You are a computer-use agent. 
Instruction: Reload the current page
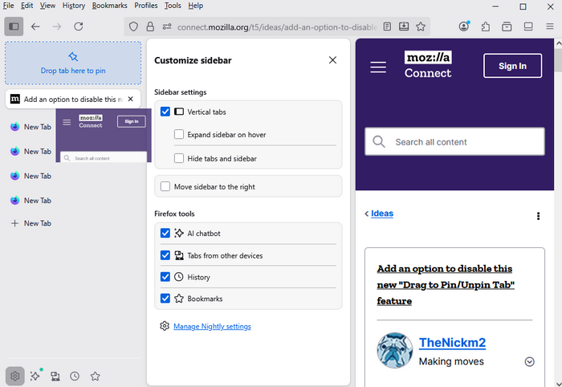click(79, 26)
